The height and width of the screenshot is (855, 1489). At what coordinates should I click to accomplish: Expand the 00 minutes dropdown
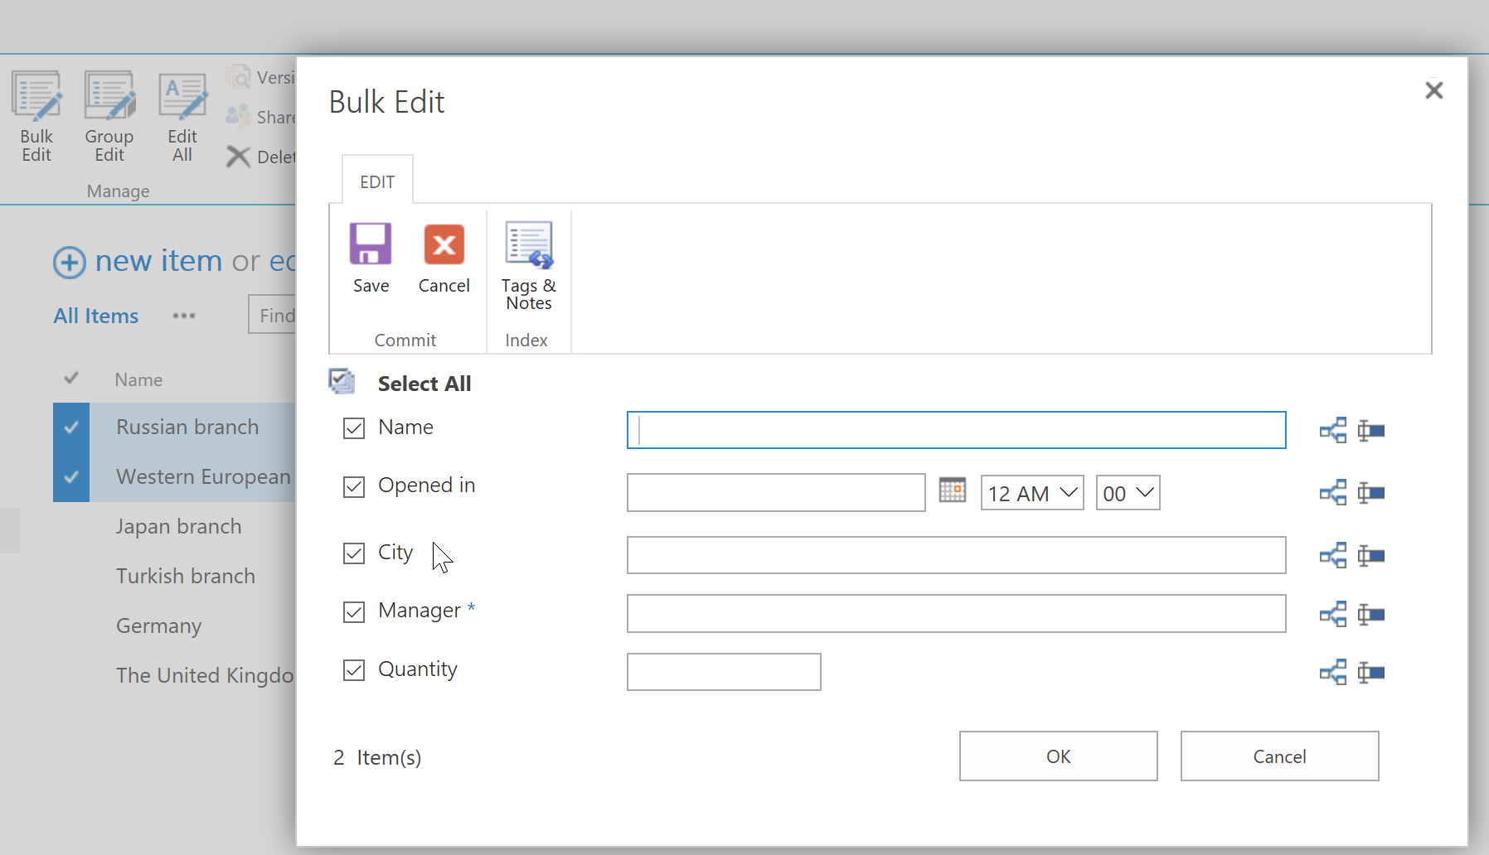1128,494
